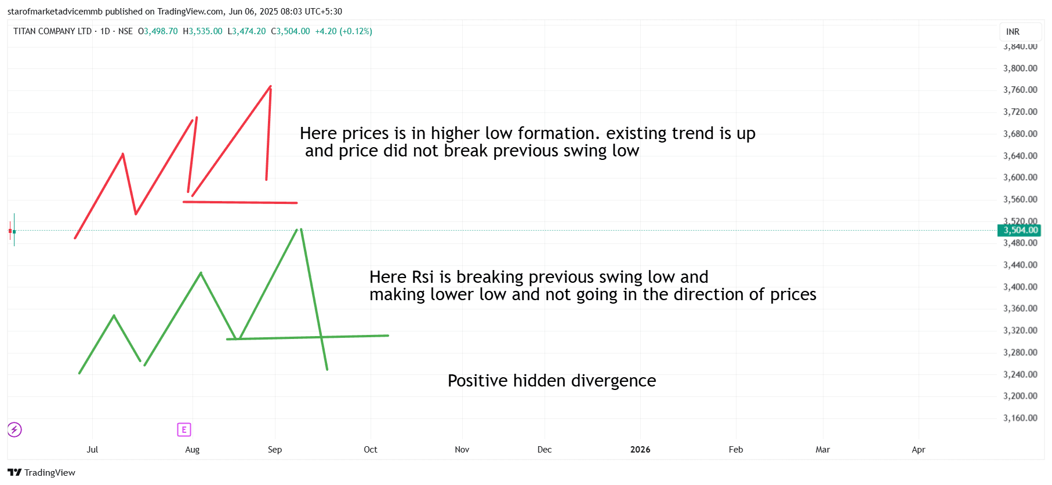Click the green horizontal RSI support line
This screenshot has width=1052, height=485.
307,337
